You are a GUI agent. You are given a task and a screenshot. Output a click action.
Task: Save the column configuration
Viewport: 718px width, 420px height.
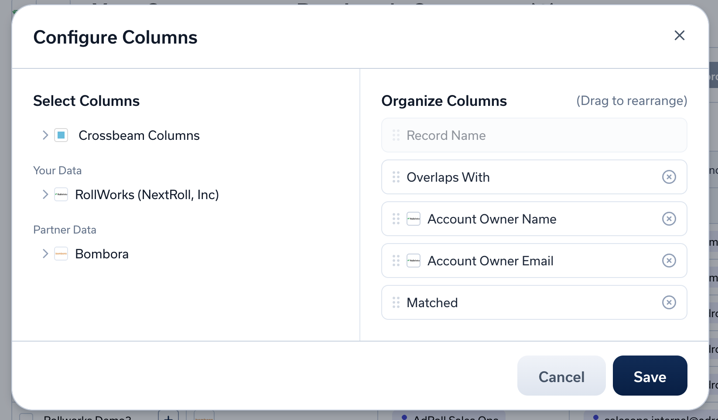pos(650,376)
